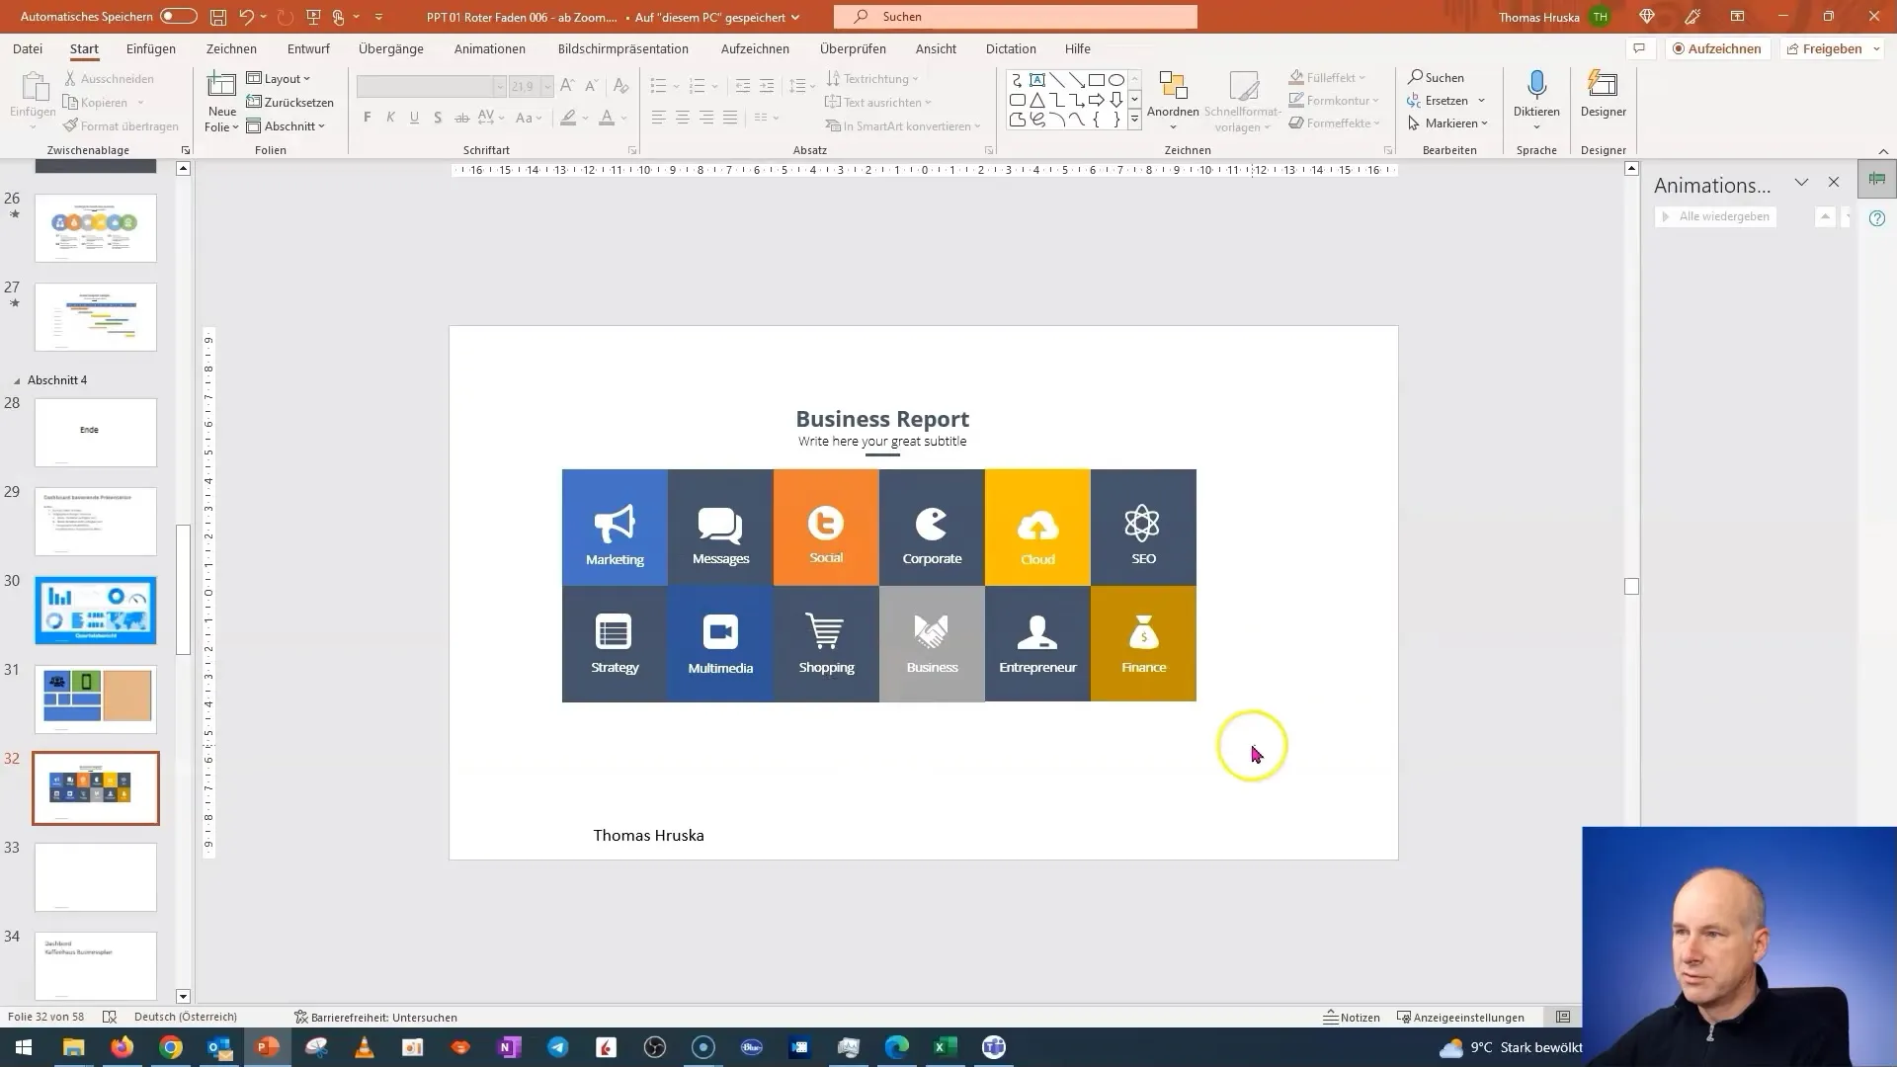Expand Abschnitt 4 in slide panel

click(18, 379)
